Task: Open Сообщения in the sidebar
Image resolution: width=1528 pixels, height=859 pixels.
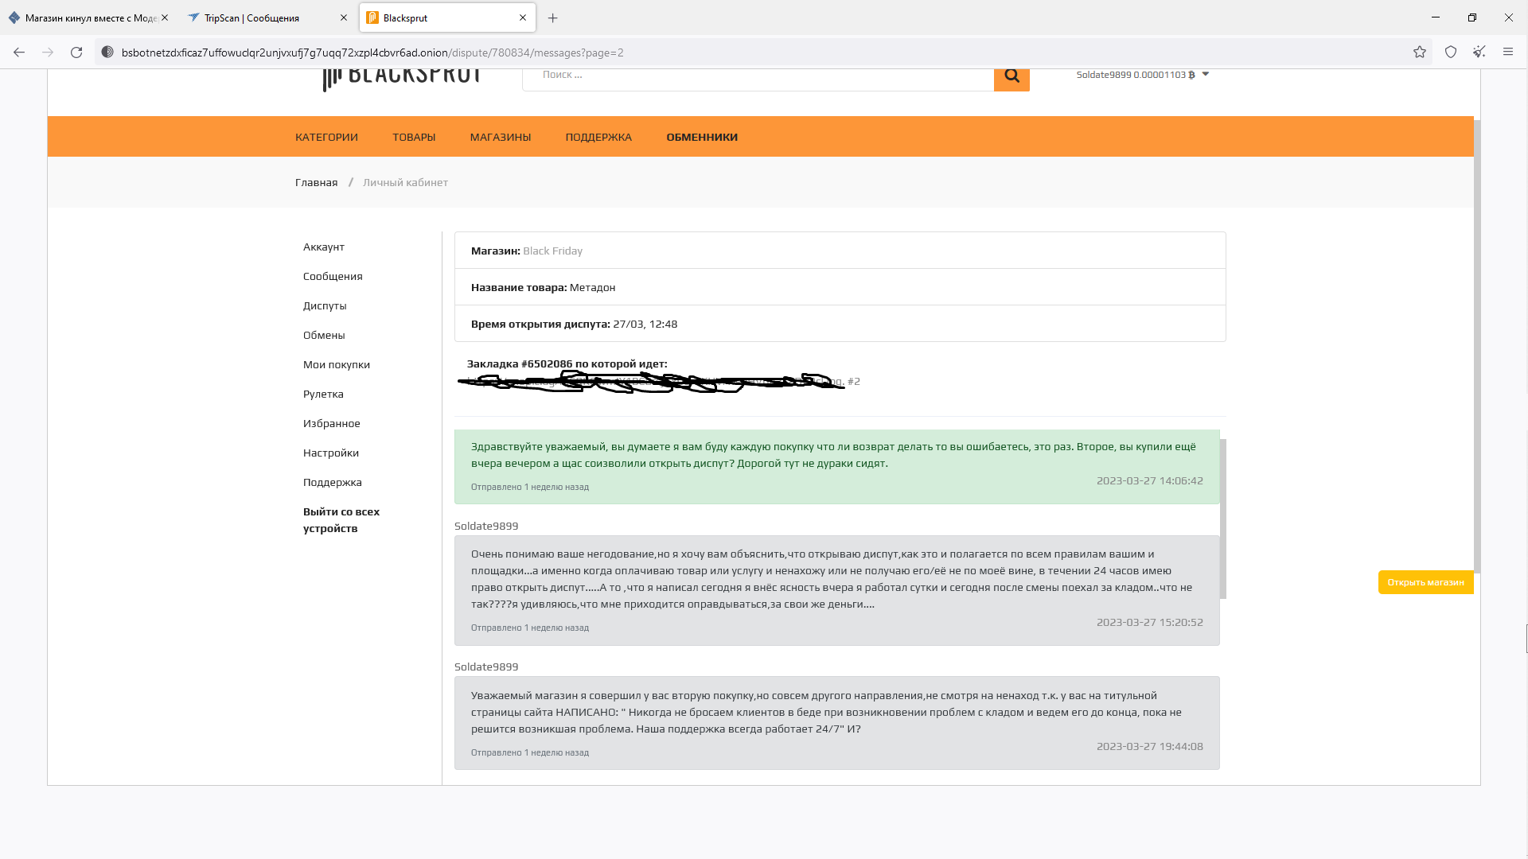Action: [333, 276]
